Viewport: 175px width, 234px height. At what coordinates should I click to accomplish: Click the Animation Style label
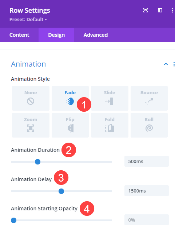pyautogui.click(x=30, y=79)
